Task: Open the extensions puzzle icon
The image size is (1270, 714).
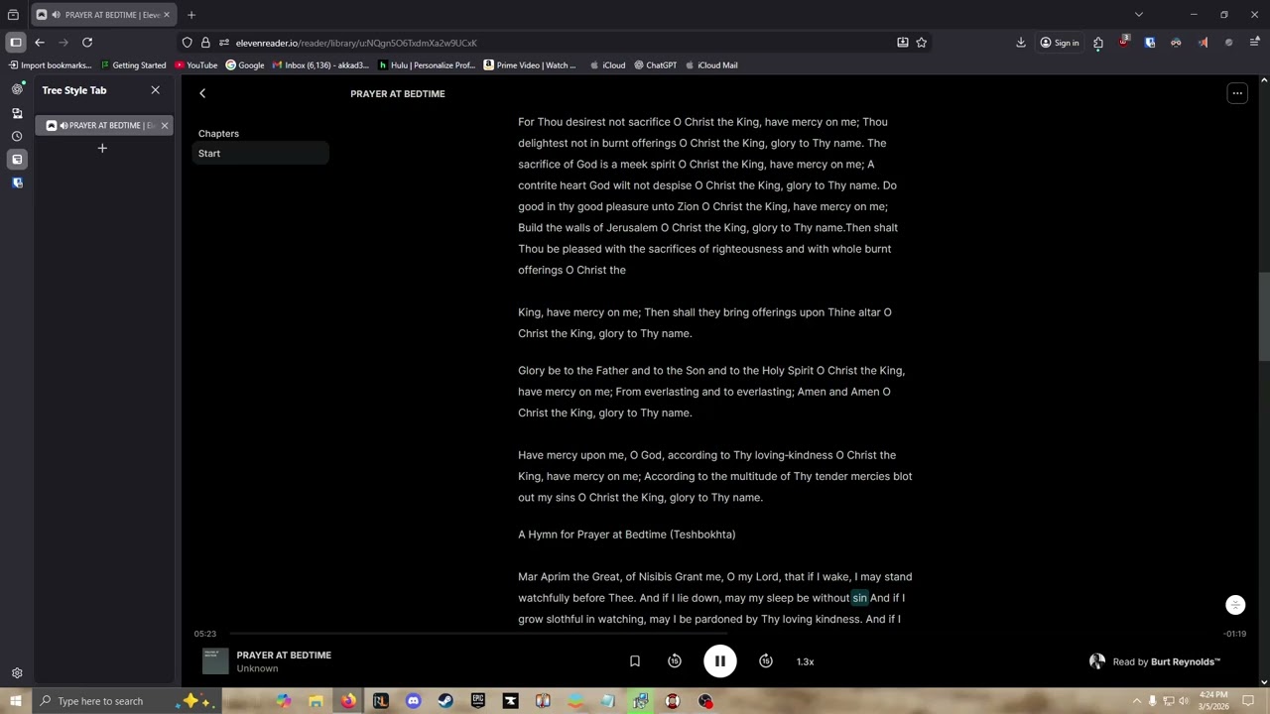Action: click(x=1098, y=43)
